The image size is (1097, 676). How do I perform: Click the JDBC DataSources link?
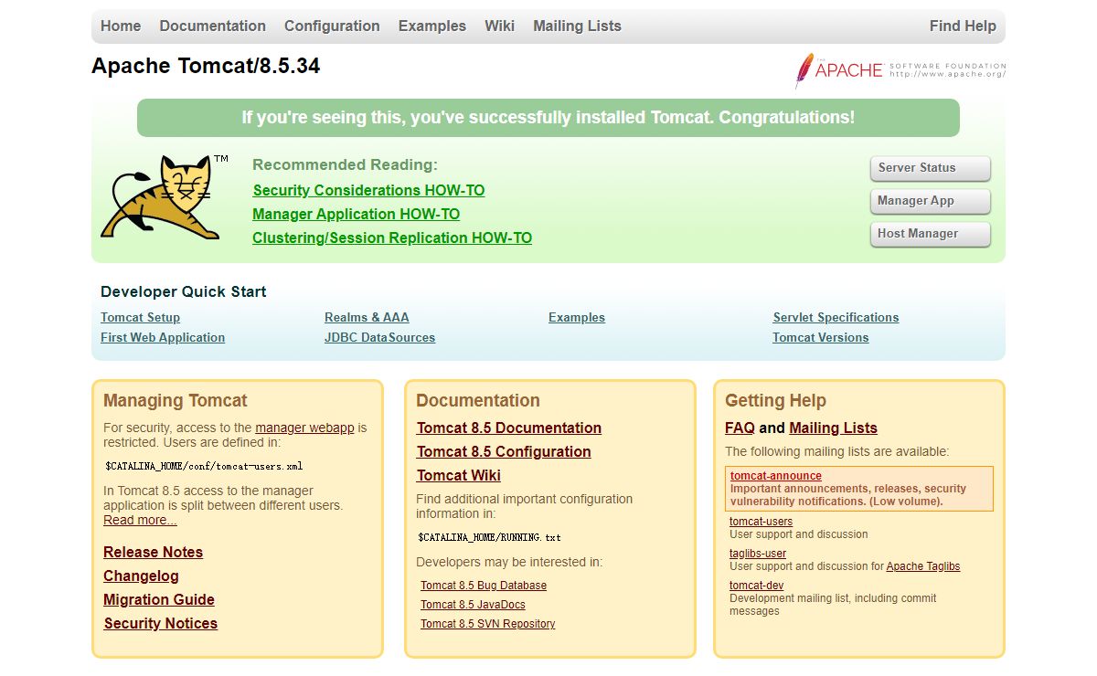pyautogui.click(x=379, y=337)
